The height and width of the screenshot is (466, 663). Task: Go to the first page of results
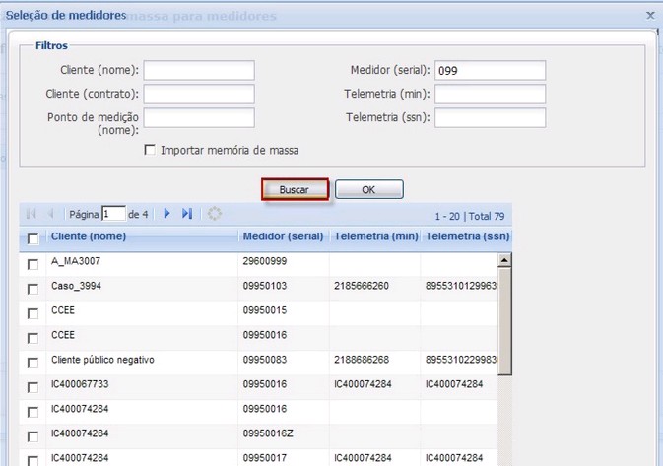31,214
